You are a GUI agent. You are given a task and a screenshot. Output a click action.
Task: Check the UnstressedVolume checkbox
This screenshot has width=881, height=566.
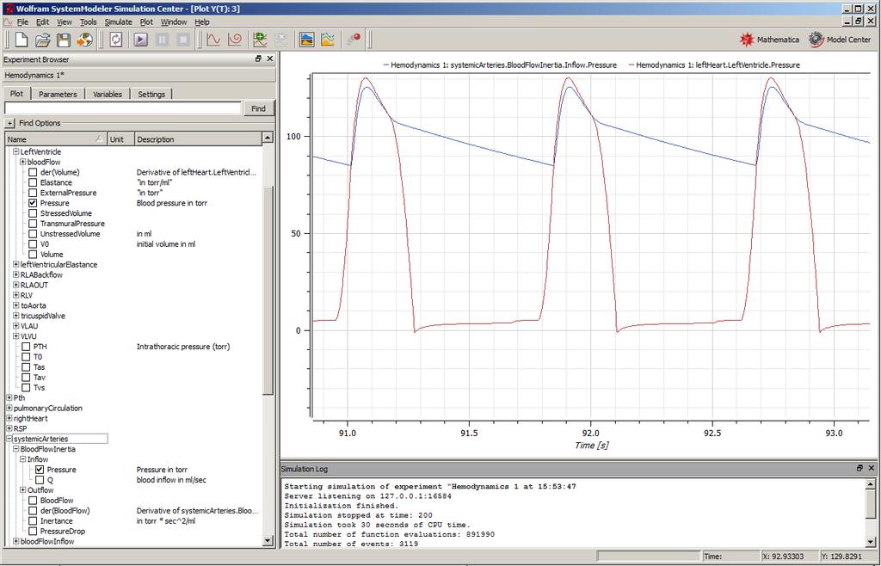pos(33,234)
